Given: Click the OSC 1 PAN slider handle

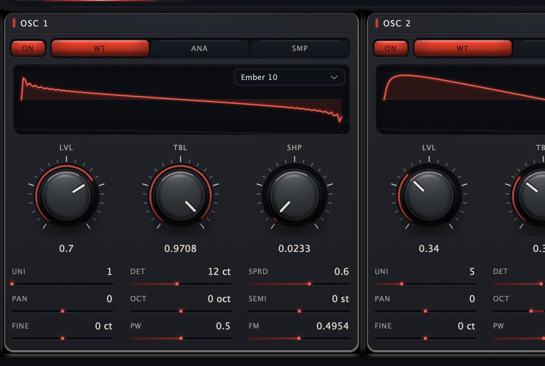Looking at the screenshot, I should pyautogui.click(x=63, y=311).
